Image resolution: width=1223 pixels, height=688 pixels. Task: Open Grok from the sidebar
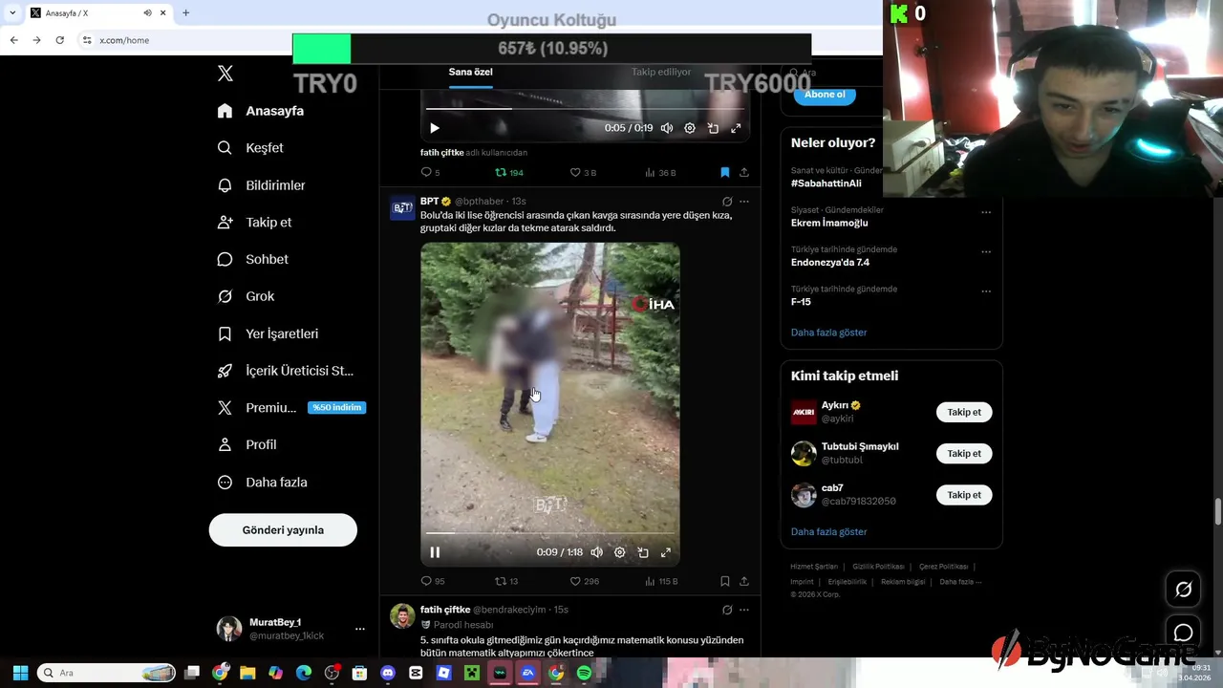click(x=246, y=296)
